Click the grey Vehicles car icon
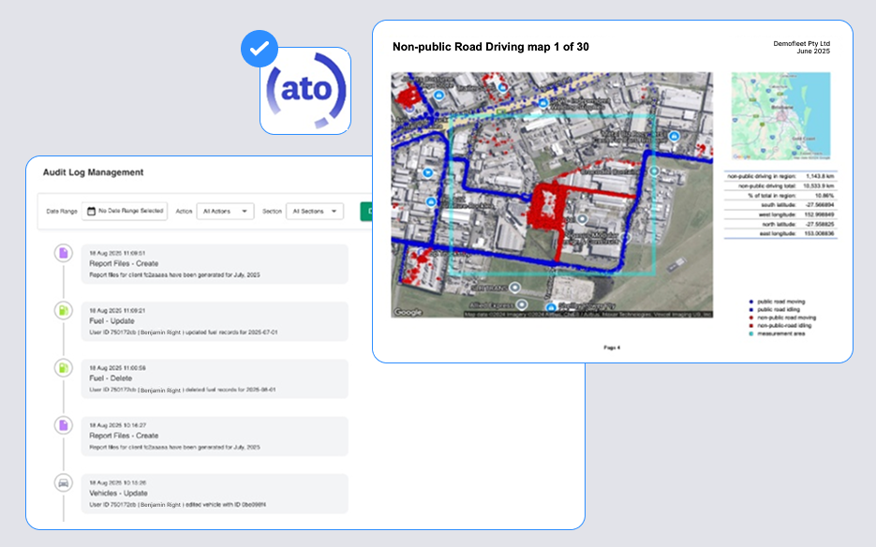 coord(62,482)
